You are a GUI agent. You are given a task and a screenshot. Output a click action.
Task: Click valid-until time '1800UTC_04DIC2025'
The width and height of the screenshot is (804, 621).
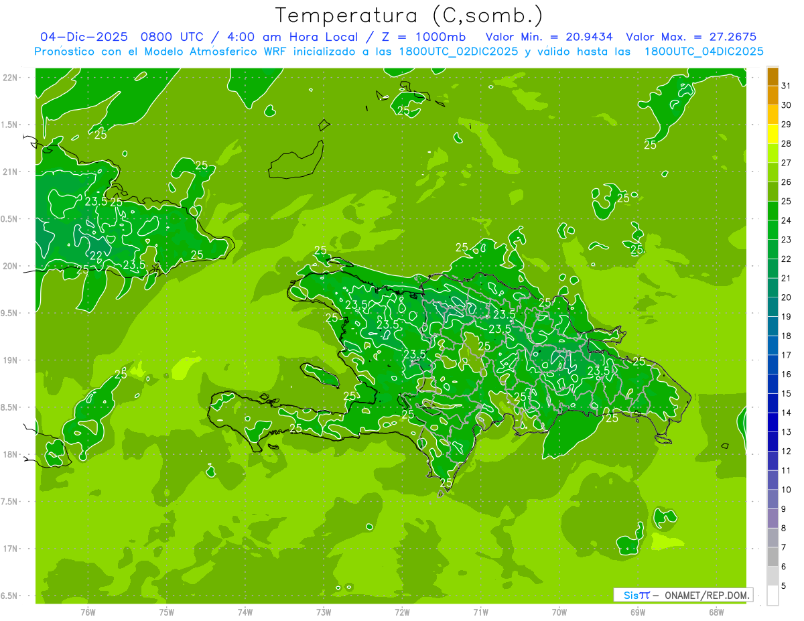click(x=703, y=52)
